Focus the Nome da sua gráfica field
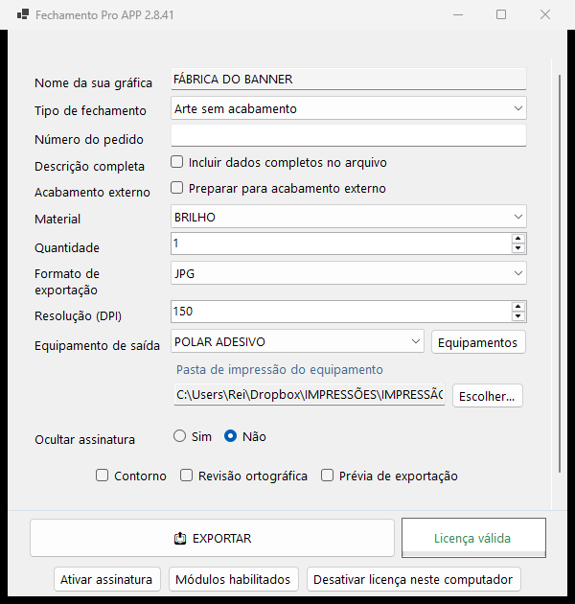 point(349,80)
